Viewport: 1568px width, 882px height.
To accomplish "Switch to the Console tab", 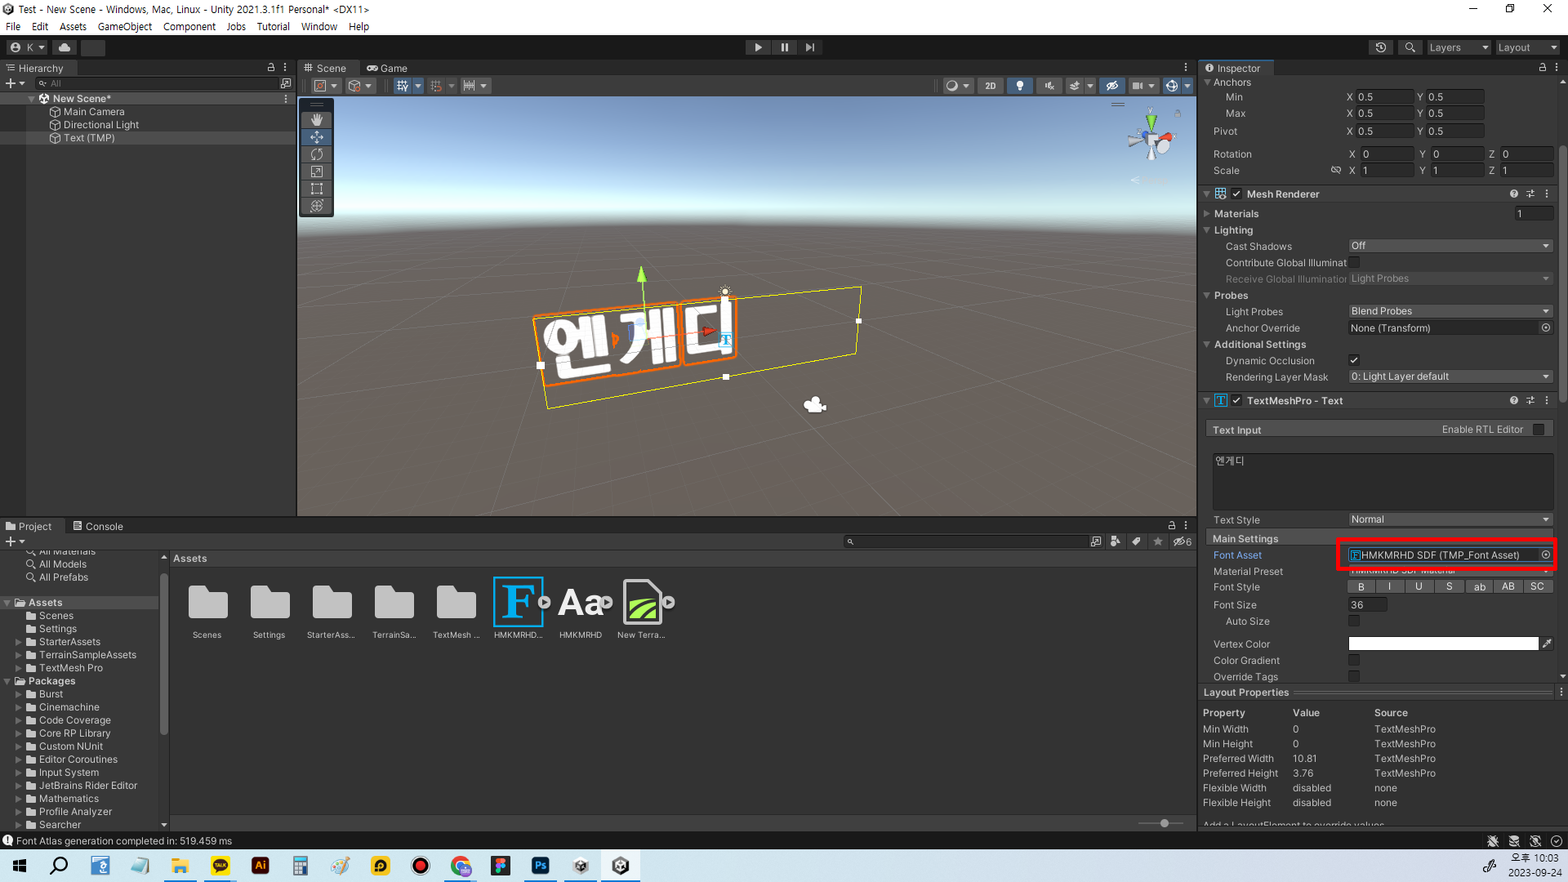I will [x=98, y=526].
